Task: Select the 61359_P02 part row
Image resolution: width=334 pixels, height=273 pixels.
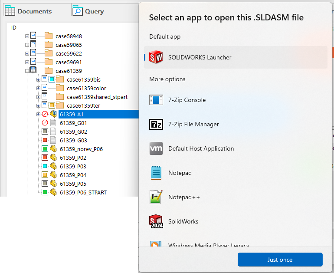Action: pyautogui.click(x=73, y=158)
